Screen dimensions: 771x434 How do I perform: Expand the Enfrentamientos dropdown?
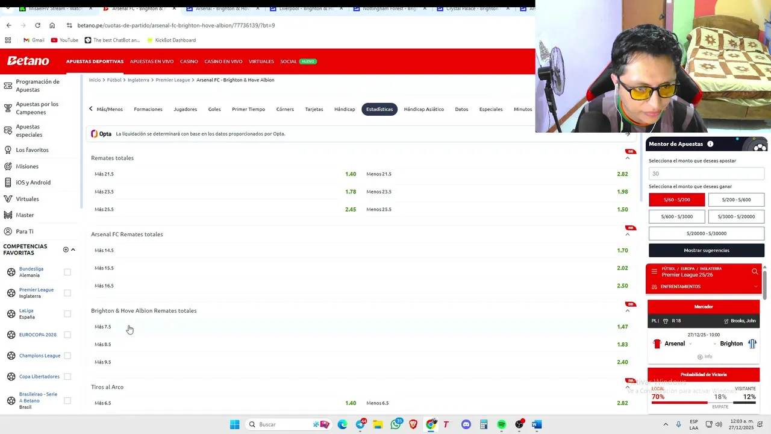(755, 286)
